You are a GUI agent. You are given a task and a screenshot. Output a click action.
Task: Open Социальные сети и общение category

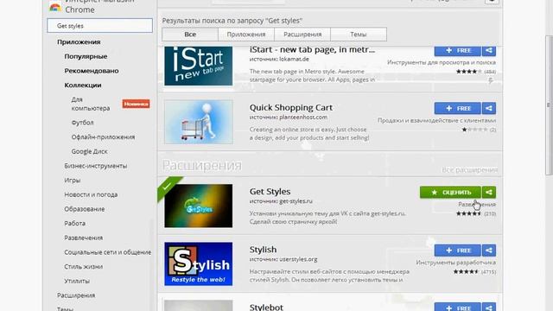[107, 252]
